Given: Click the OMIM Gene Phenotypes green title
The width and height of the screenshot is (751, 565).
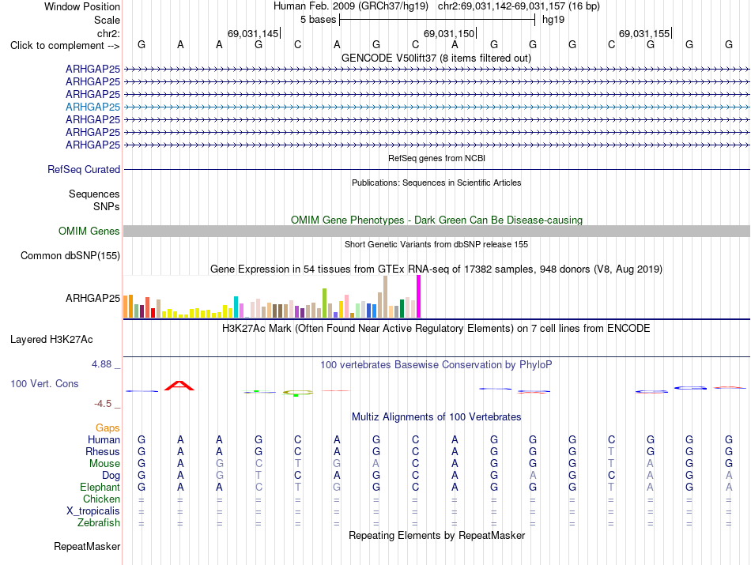Looking at the screenshot, I should 436,220.
